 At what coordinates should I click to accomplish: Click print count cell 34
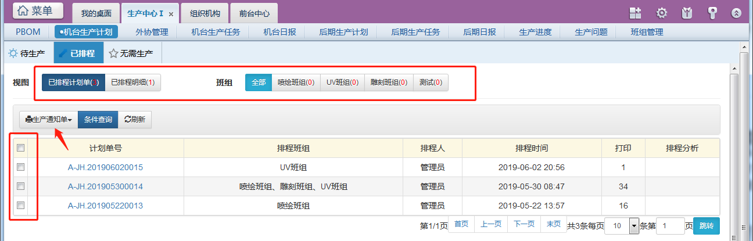coord(623,186)
